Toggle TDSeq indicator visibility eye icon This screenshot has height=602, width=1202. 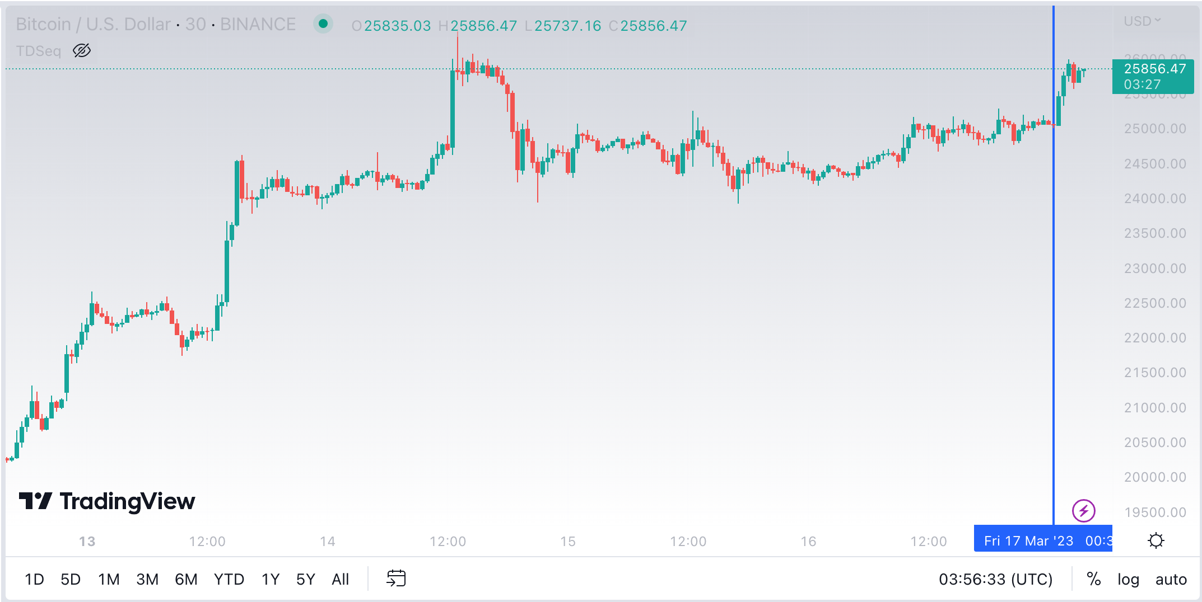82,51
